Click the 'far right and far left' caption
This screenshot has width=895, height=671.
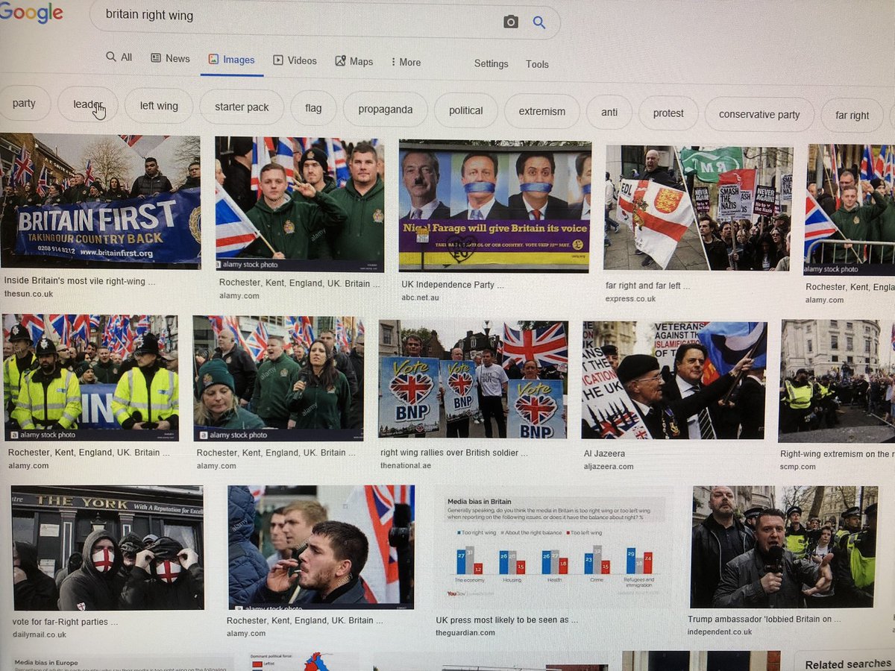(x=648, y=286)
